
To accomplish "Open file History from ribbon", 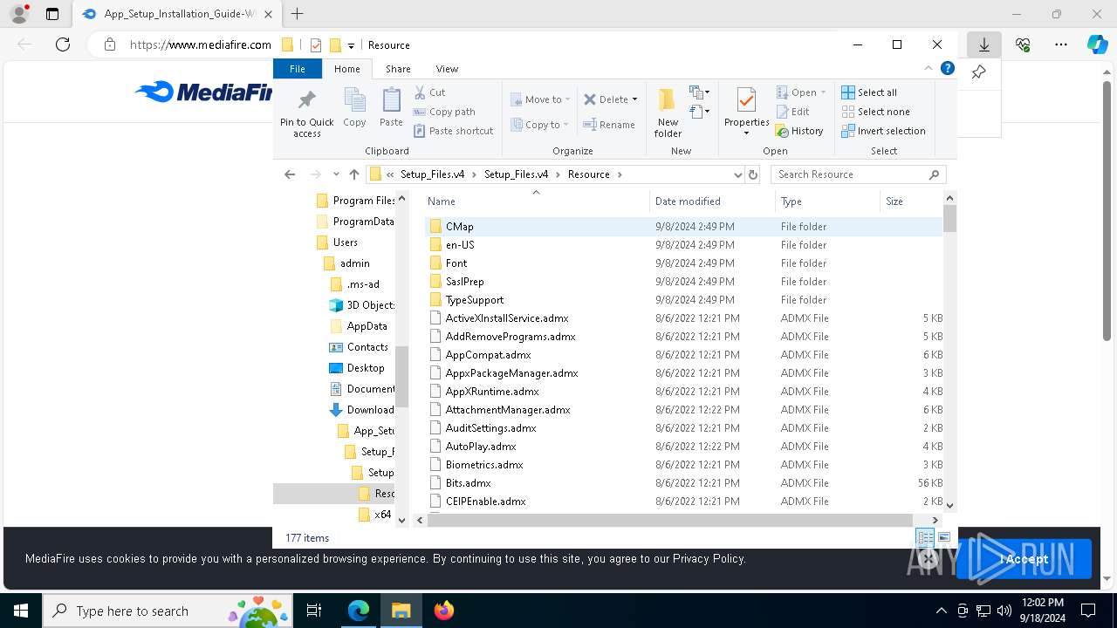I will [x=798, y=131].
